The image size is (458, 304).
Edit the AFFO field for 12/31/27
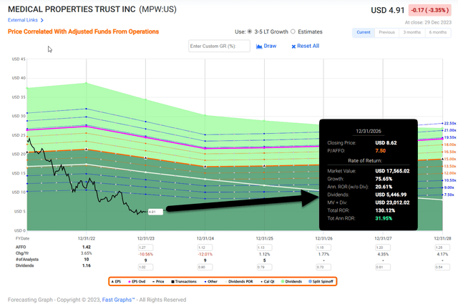pos(383,247)
